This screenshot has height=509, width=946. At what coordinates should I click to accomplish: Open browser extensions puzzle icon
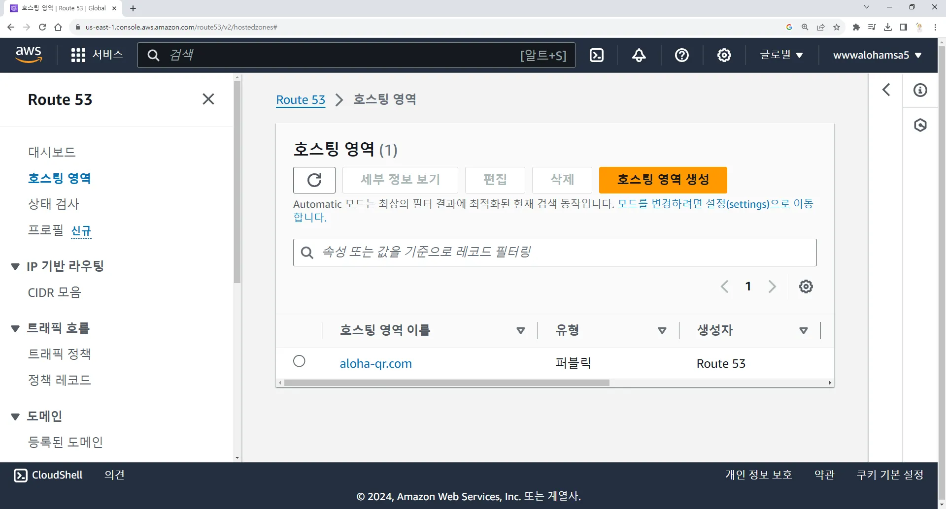pos(856,27)
